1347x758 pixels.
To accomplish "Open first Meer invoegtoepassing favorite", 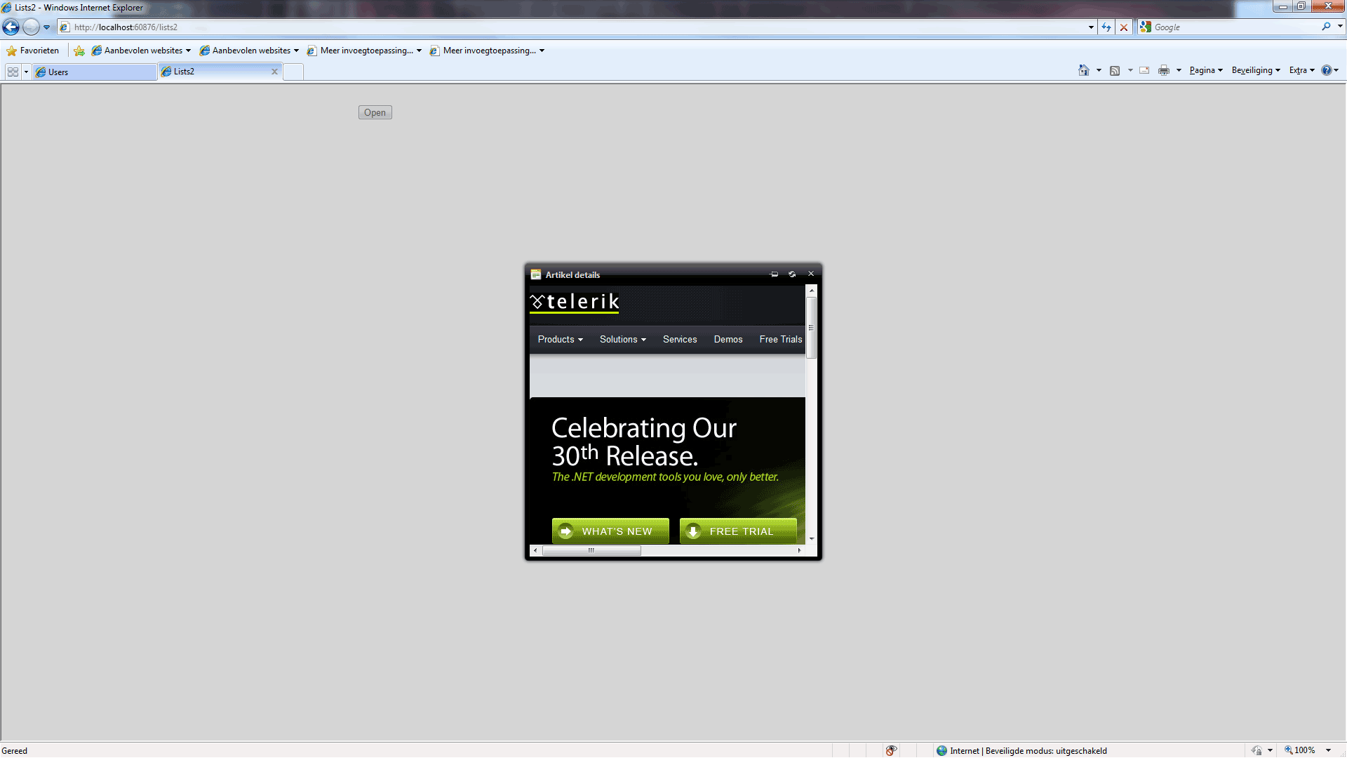I will pos(365,51).
